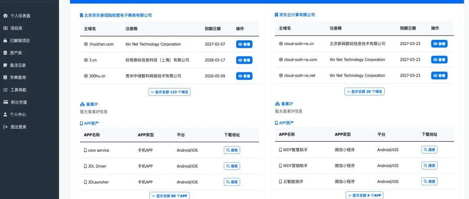View details for cloud-scdn-ns.net domain

pos(439,75)
